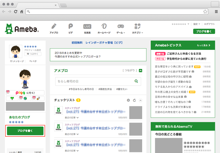Expand 最近の記事 of first staff blog
Screen dimensions: 220x153
(x=72, y=117)
